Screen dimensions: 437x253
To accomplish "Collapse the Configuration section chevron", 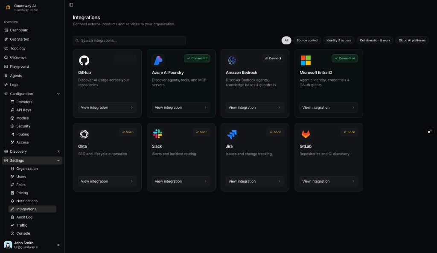I will coord(58,94).
